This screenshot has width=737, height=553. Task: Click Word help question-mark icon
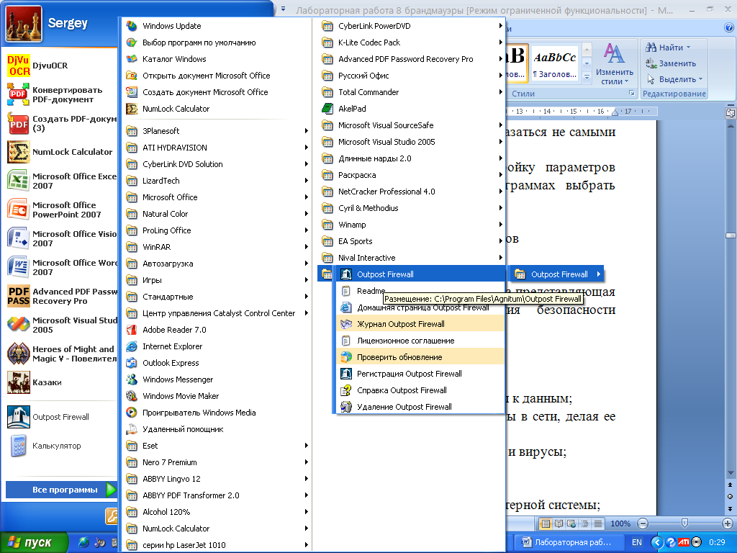coord(730,28)
